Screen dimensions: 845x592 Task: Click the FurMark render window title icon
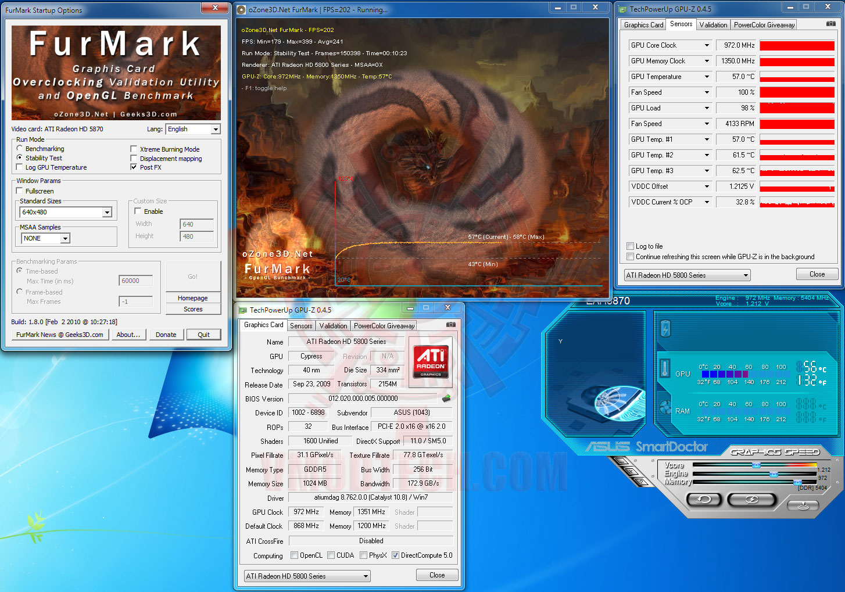[x=242, y=10]
